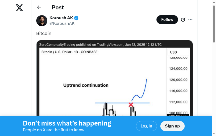216x136 pixels.
Task: Click the scrollbar up arrow
Action: coord(214,2)
